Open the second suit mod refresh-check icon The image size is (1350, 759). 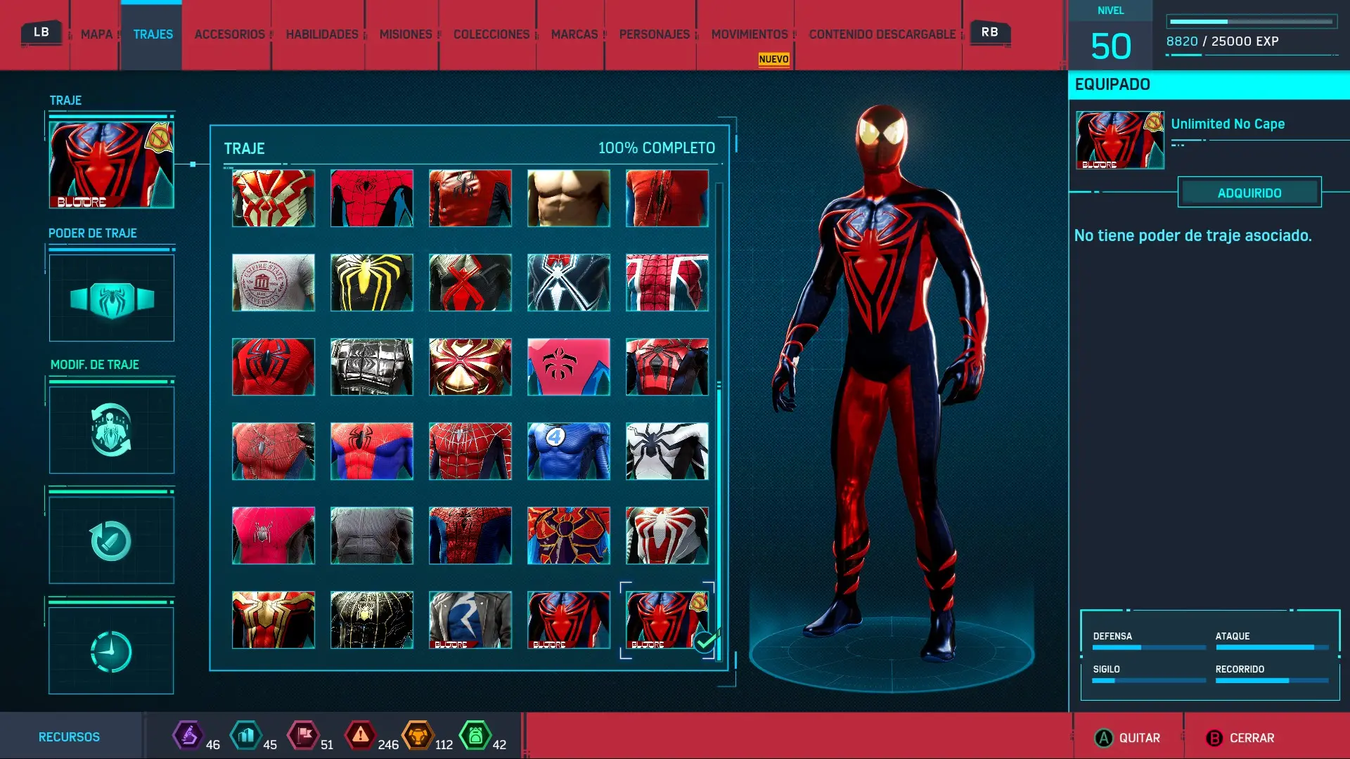[x=111, y=540]
